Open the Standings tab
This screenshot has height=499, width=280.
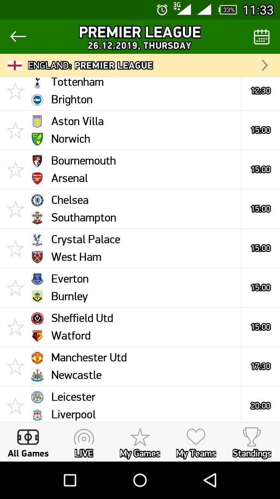(252, 442)
